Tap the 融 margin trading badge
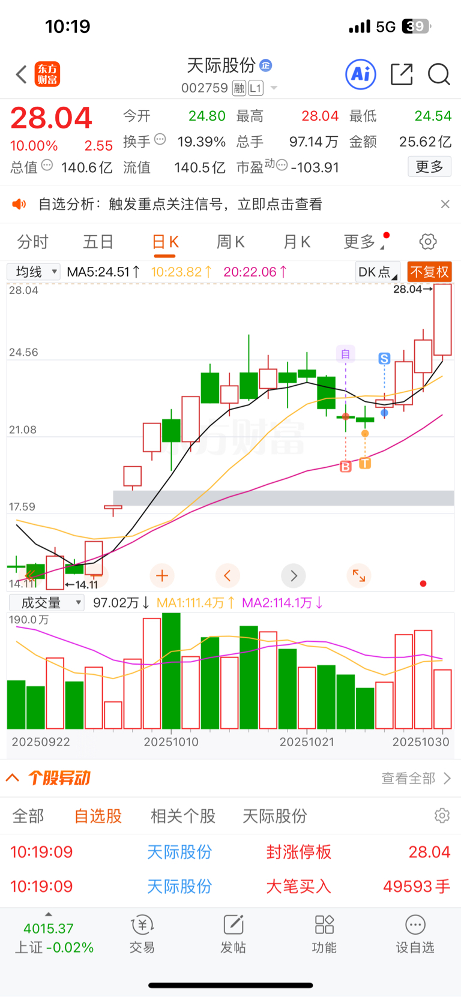Viewport: 461px width, 997px height. point(239,88)
